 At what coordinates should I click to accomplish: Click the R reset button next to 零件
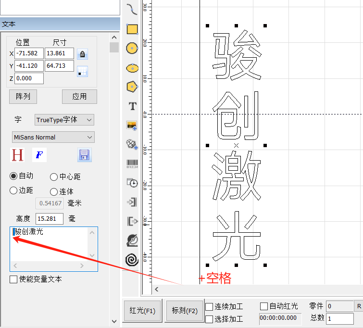359,306
